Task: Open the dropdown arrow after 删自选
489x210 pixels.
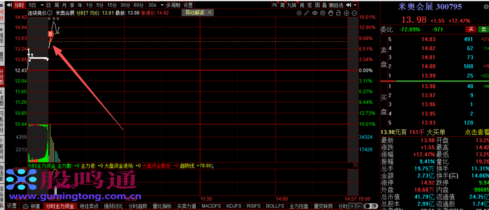Action: pos(355,5)
